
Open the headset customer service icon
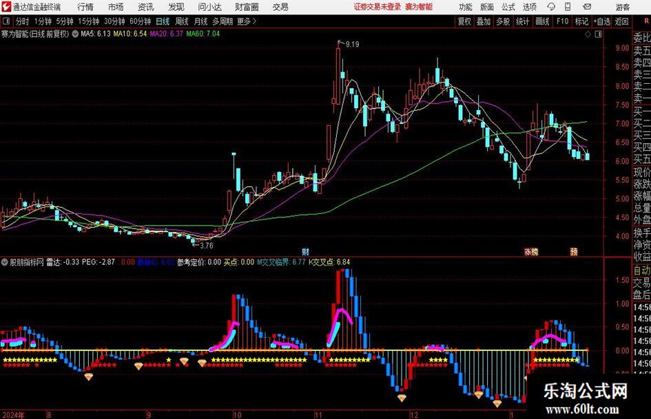pos(551,7)
